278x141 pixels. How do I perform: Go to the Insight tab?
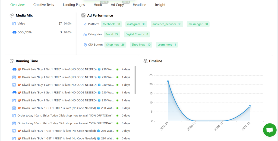click(x=160, y=5)
